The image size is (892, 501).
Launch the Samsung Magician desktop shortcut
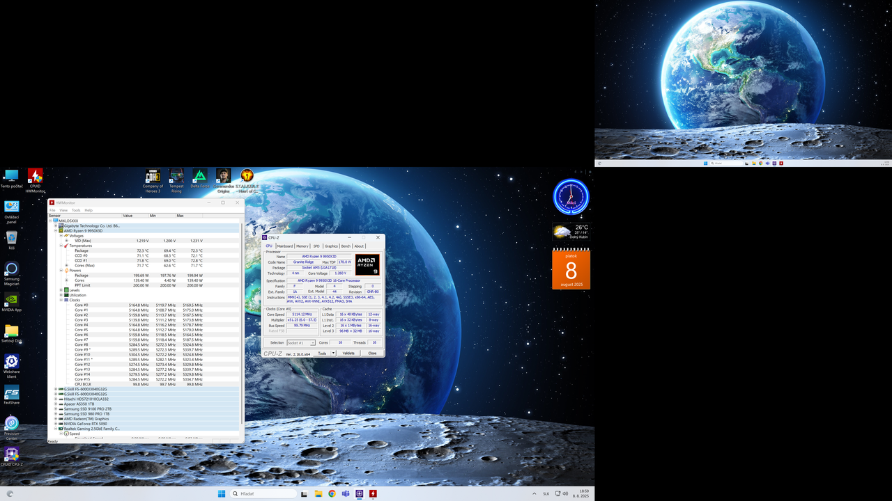11,273
